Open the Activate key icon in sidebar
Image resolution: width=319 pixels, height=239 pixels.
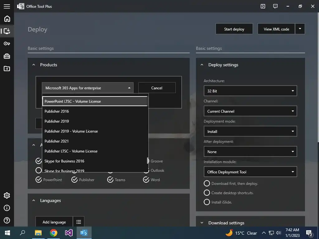pyautogui.click(x=7, y=44)
